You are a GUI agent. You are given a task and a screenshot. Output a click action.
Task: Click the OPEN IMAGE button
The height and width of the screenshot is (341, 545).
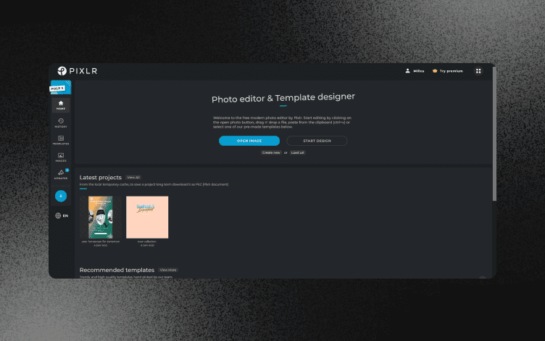(249, 141)
